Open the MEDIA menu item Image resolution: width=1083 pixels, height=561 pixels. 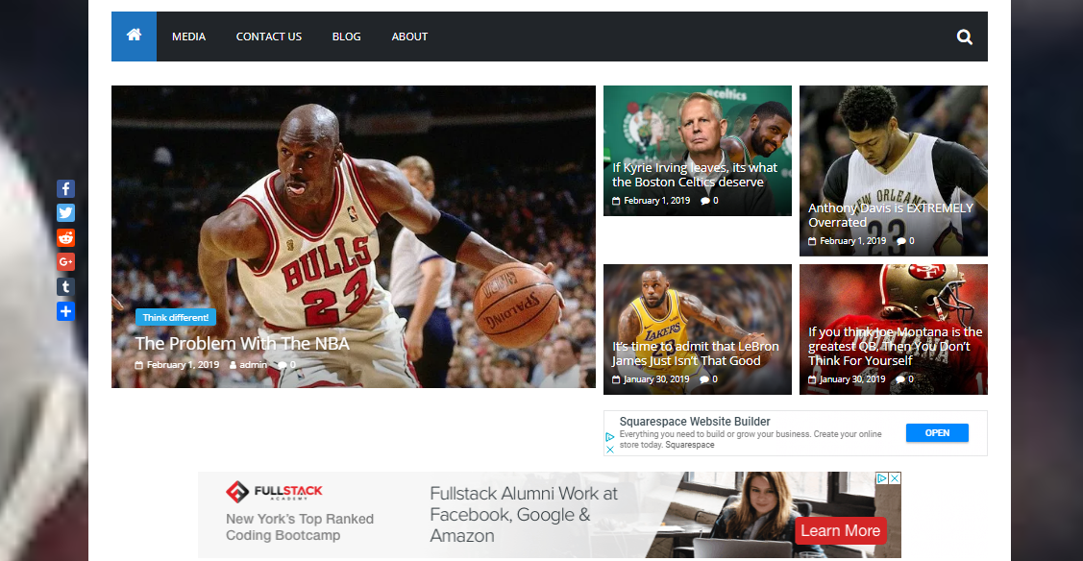[188, 37]
